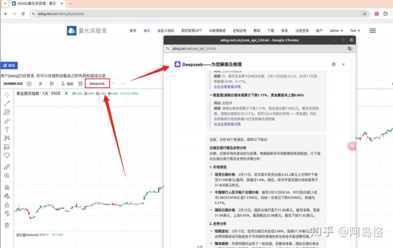Expand the Test dropdown

click(354, 30)
